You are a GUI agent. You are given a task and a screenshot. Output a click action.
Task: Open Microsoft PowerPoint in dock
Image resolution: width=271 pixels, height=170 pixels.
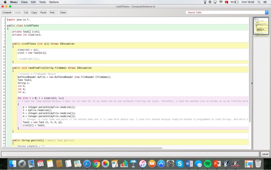pyautogui.click(x=217, y=163)
